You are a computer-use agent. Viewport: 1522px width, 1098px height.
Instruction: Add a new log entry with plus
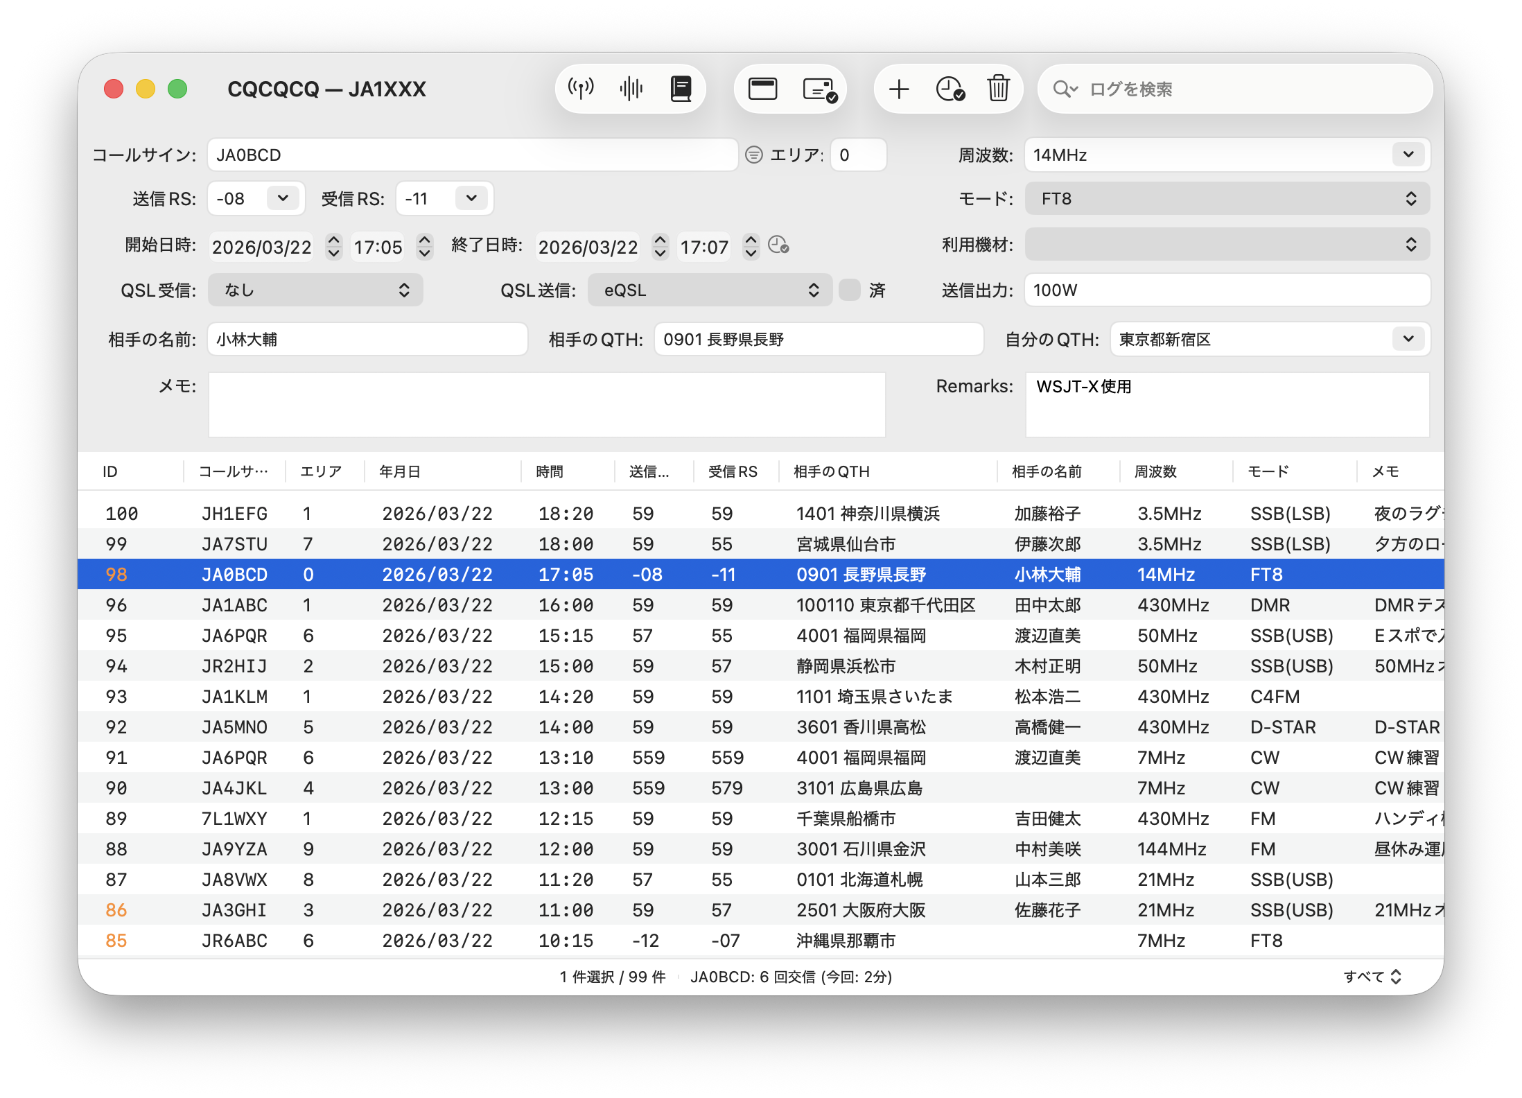pyautogui.click(x=898, y=89)
